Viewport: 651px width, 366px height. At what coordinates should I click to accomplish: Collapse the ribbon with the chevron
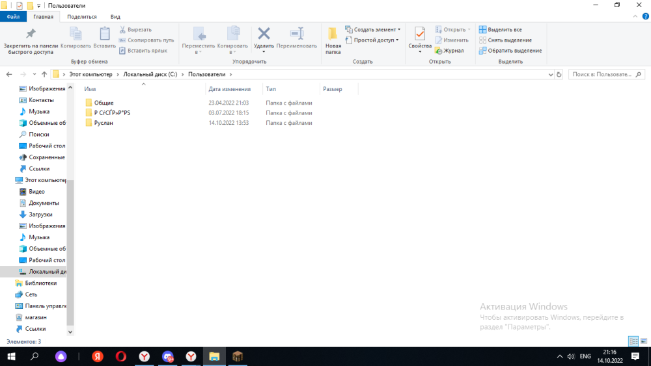635,17
